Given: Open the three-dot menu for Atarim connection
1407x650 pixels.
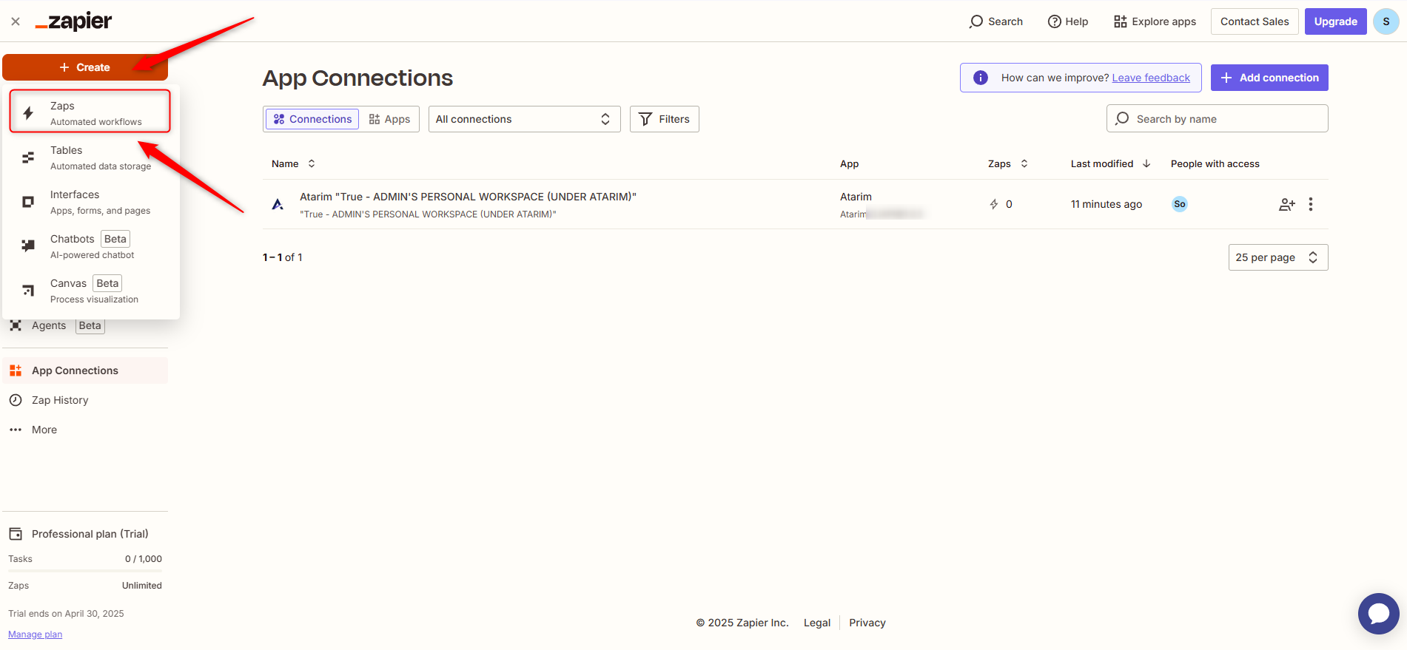Looking at the screenshot, I should tap(1310, 204).
